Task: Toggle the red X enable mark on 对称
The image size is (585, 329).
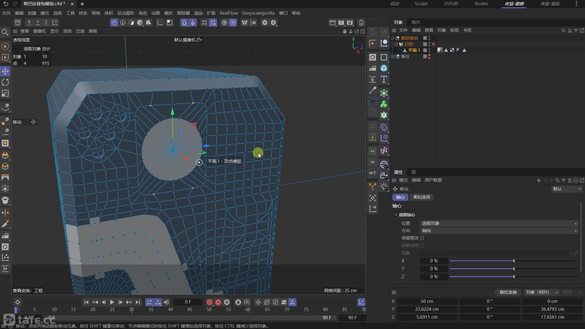Action: pos(433,44)
